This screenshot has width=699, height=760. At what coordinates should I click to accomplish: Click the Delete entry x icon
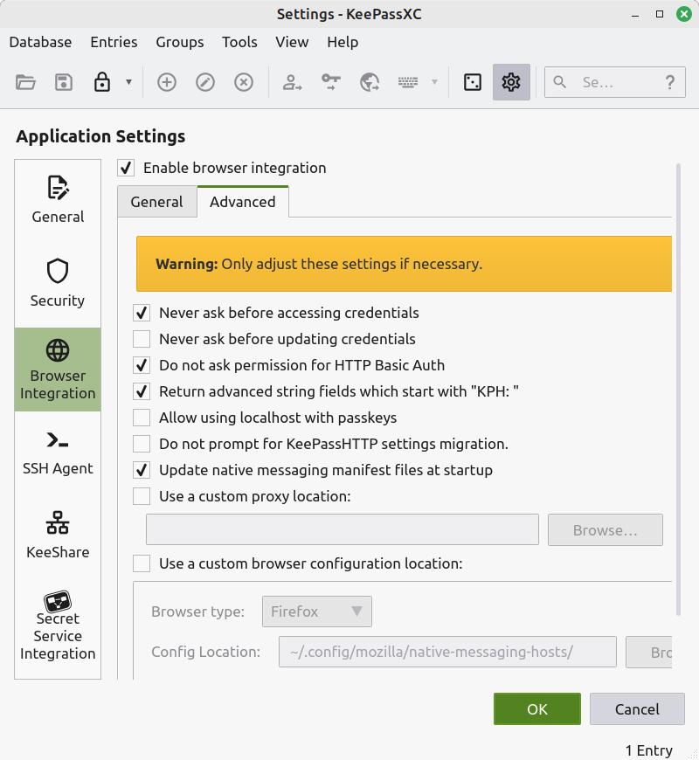tap(244, 82)
